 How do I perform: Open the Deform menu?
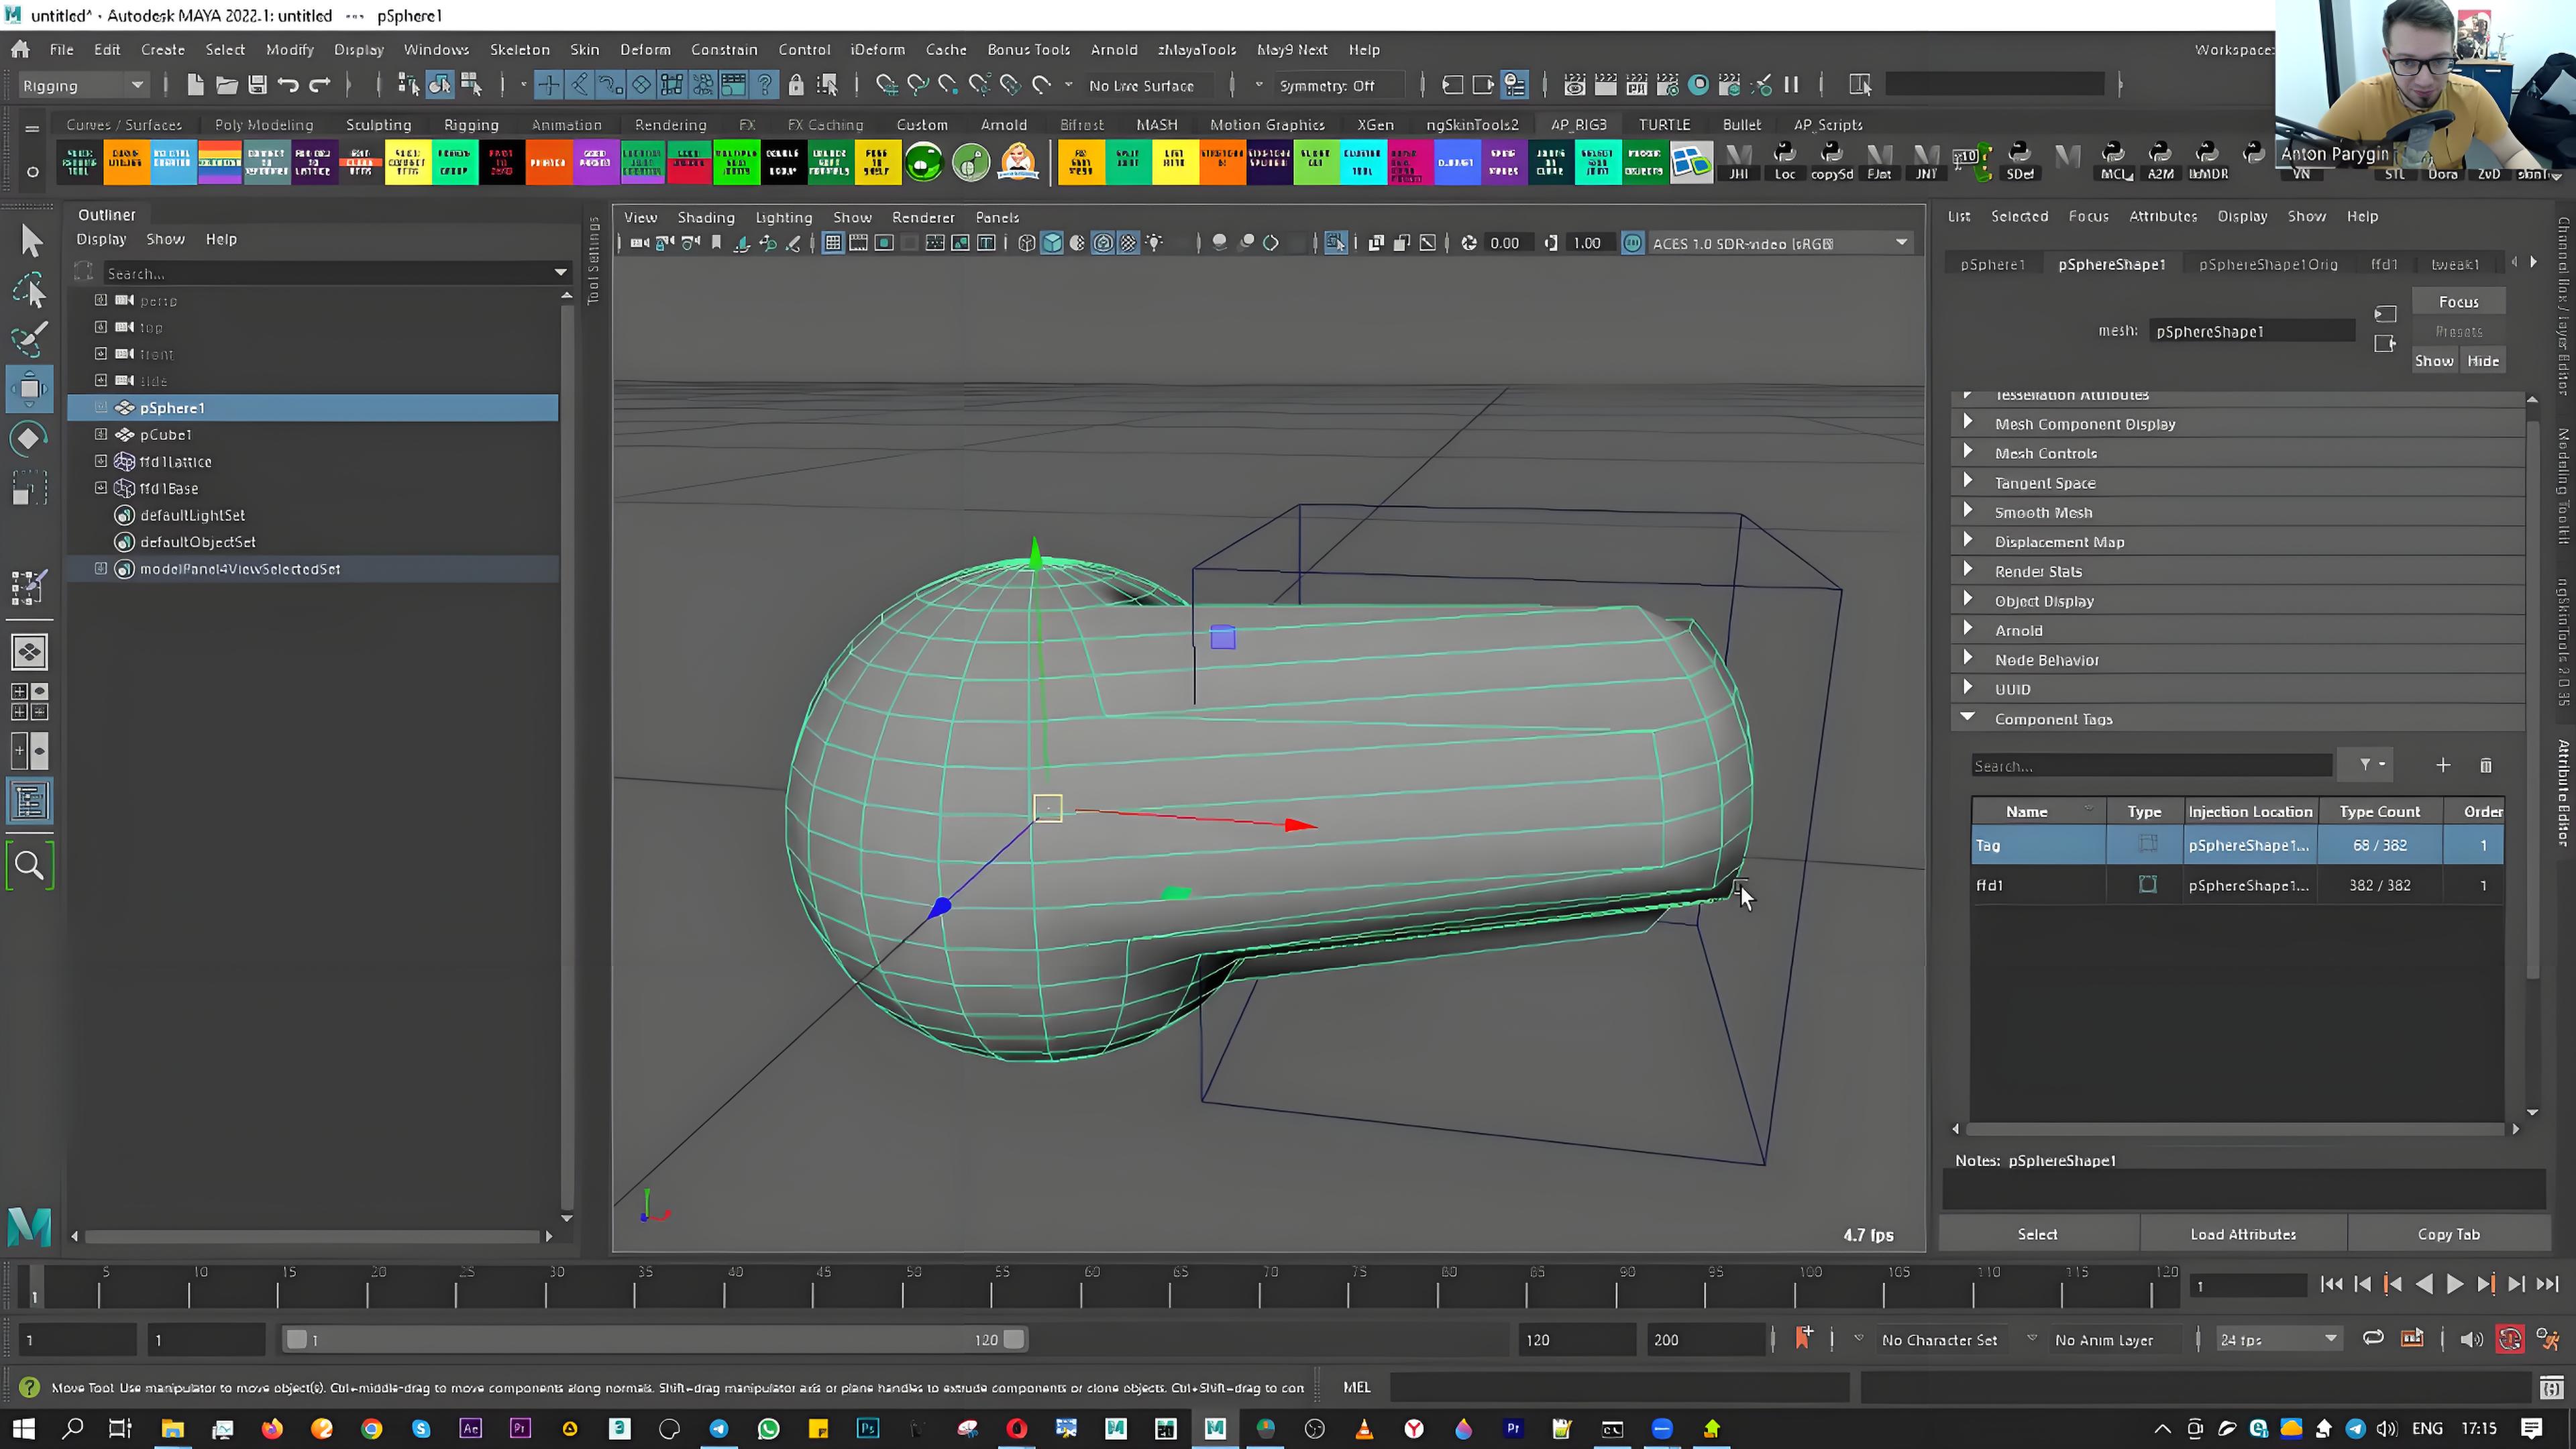645,49
